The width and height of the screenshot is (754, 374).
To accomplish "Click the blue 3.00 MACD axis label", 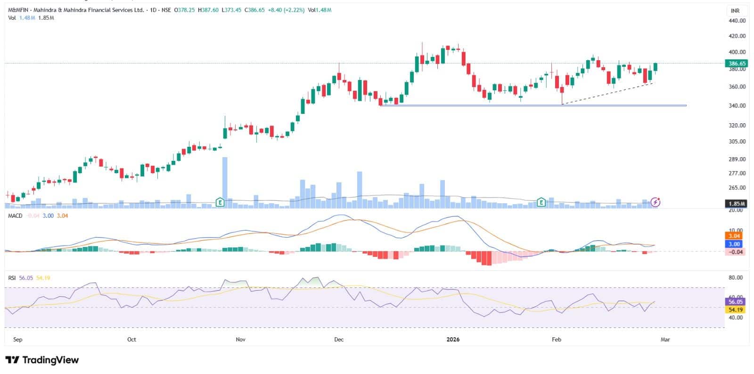I will click(734, 244).
